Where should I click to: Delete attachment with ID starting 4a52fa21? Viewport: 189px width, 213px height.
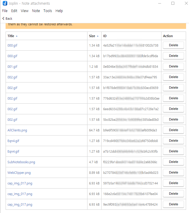(173, 45)
